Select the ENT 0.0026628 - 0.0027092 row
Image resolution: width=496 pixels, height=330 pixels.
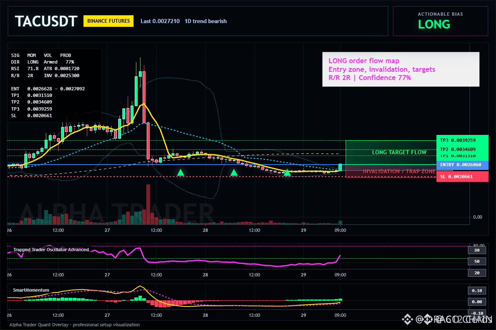point(48,89)
